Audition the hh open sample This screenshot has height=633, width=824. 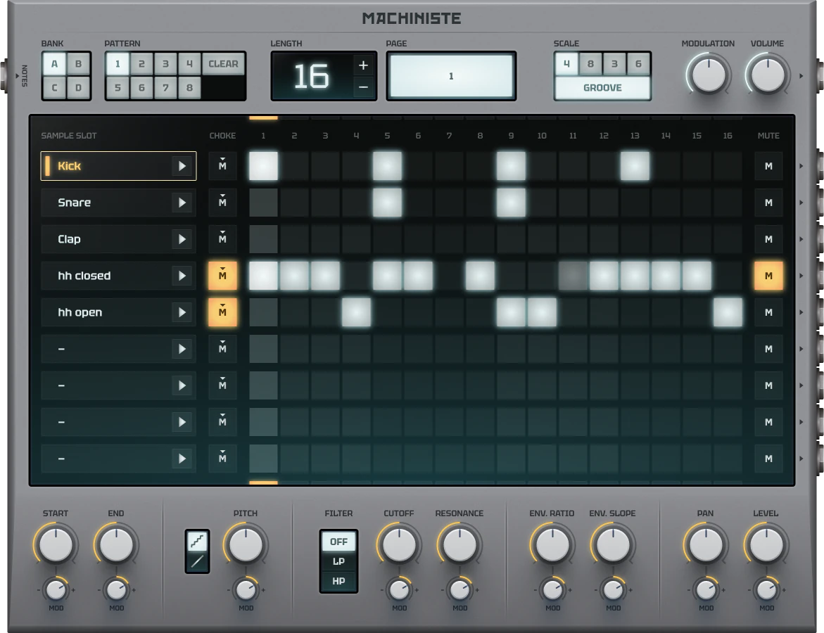(182, 312)
